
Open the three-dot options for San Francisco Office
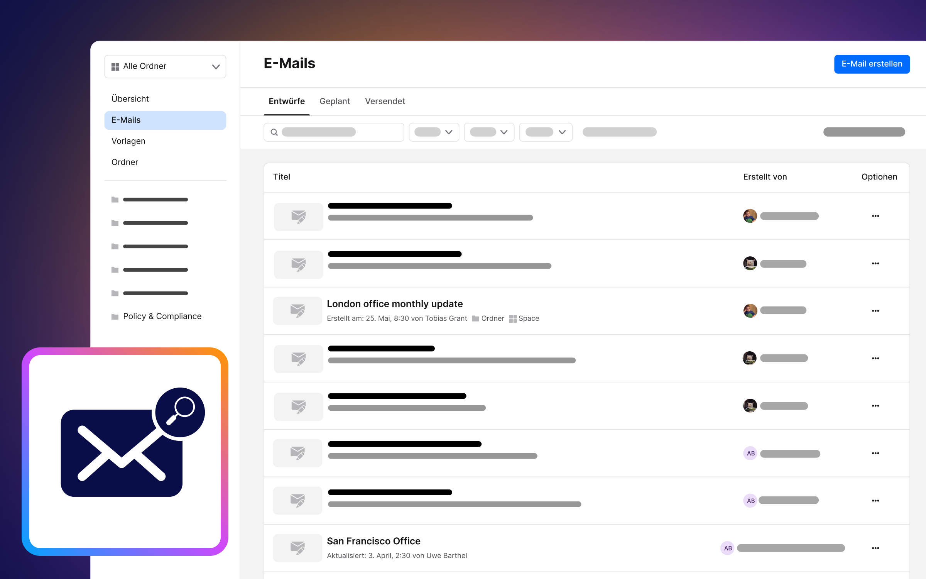pos(875,548)
